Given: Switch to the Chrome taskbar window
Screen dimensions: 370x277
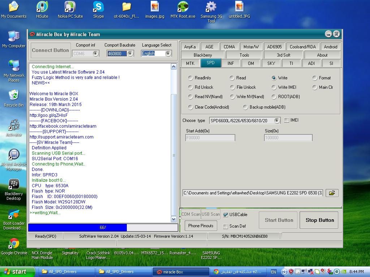Looking at the screenshot, I should pyautogui.click(x=238, y=272).
